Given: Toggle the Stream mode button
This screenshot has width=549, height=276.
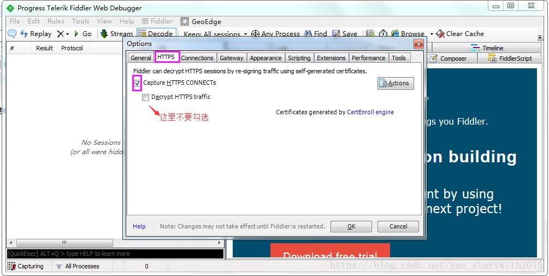Looking at the screenshot, I should pos(116,34).
